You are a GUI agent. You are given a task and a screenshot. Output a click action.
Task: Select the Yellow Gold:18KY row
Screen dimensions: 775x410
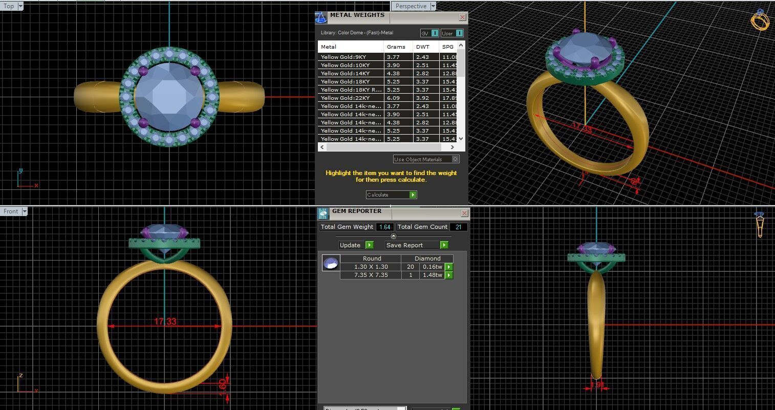(x=387, y=81)
